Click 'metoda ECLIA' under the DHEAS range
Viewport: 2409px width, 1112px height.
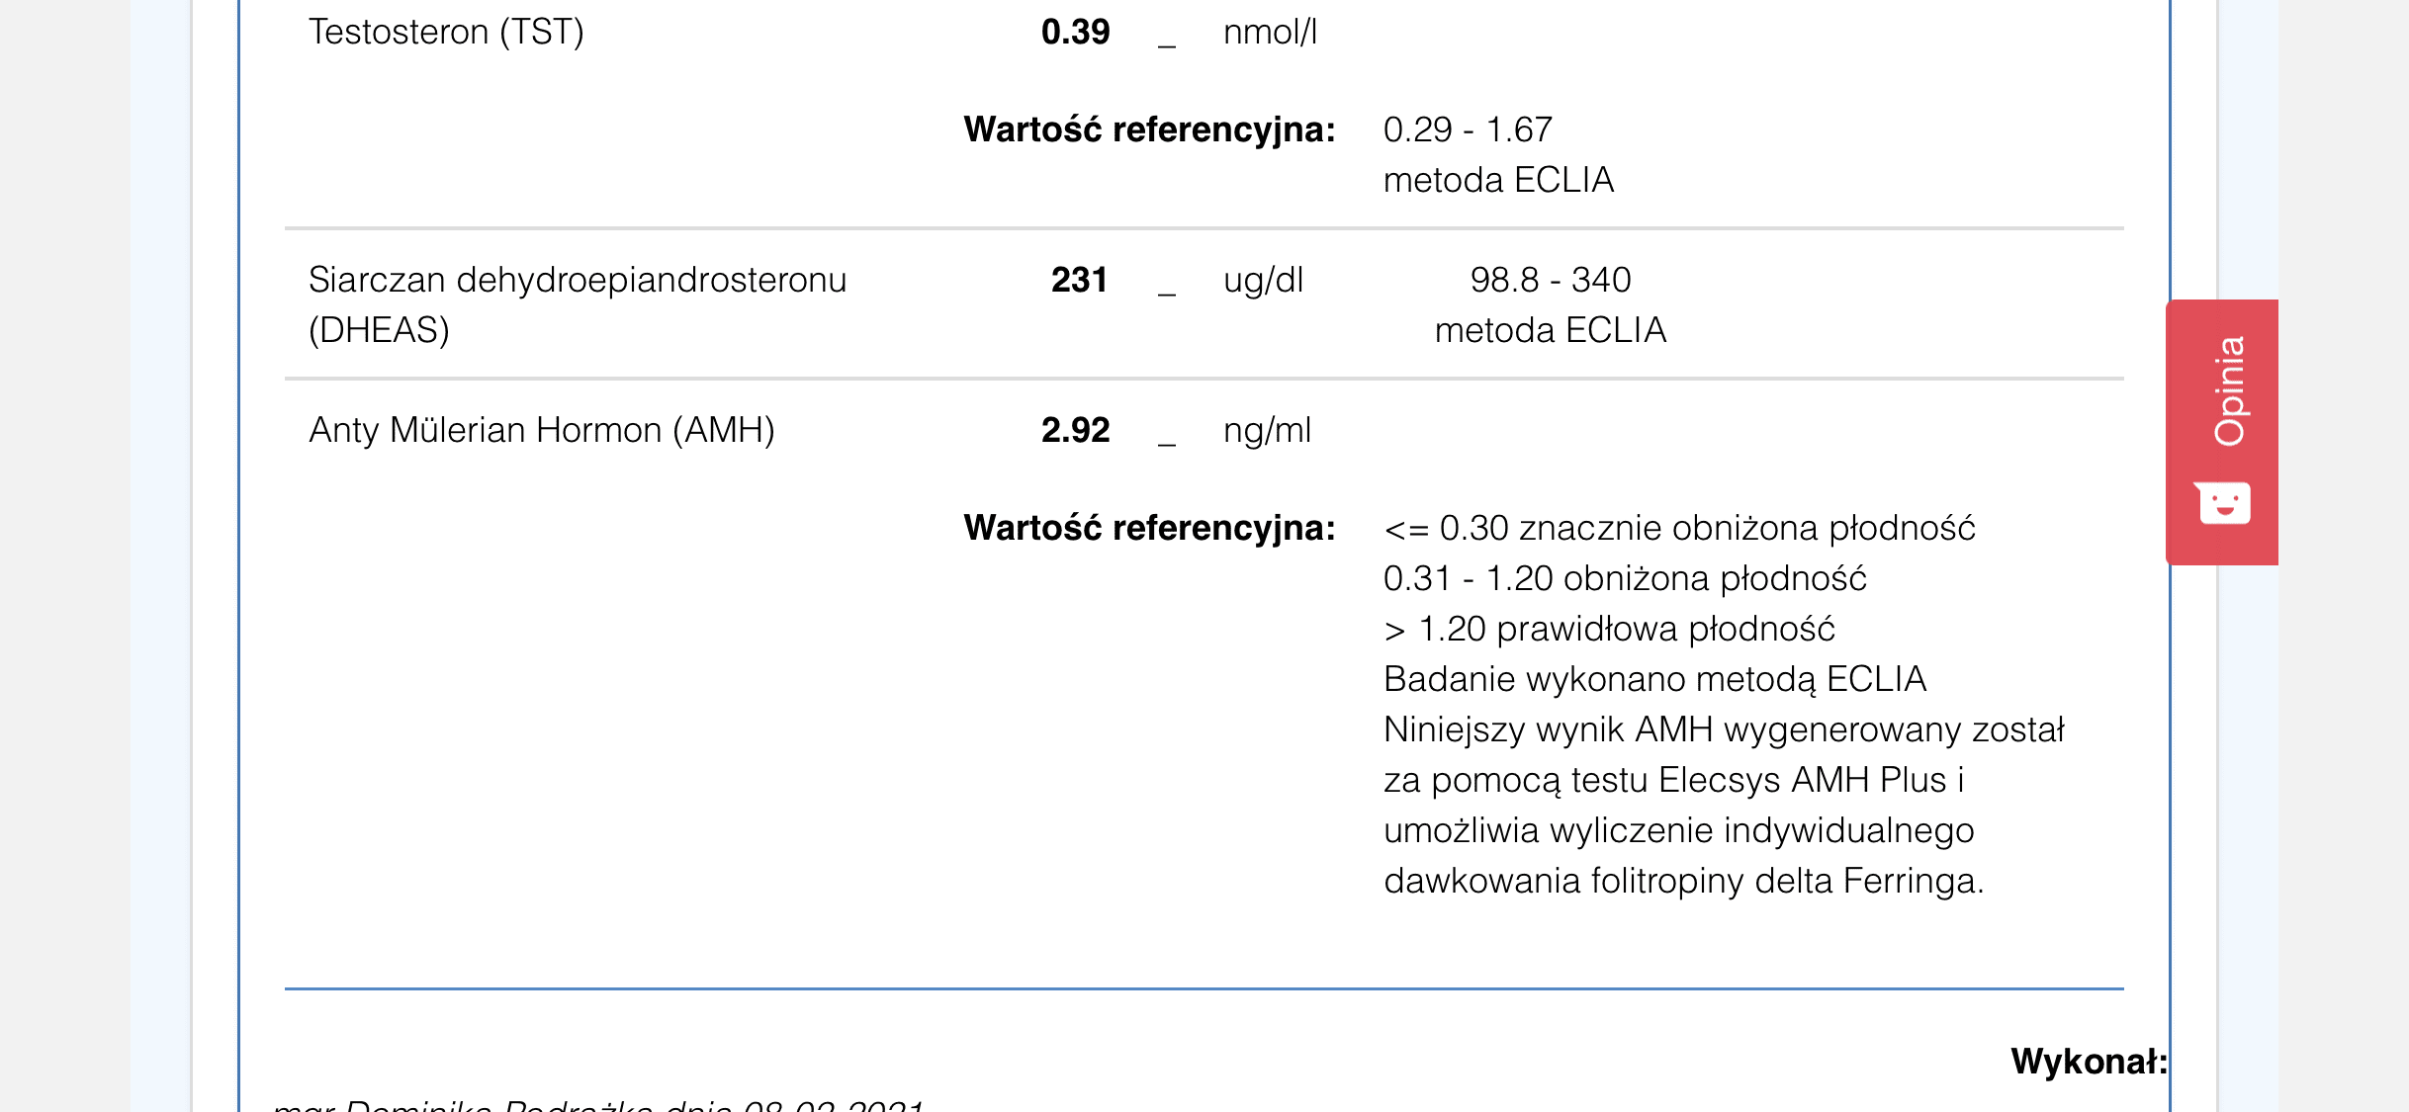1550,330
